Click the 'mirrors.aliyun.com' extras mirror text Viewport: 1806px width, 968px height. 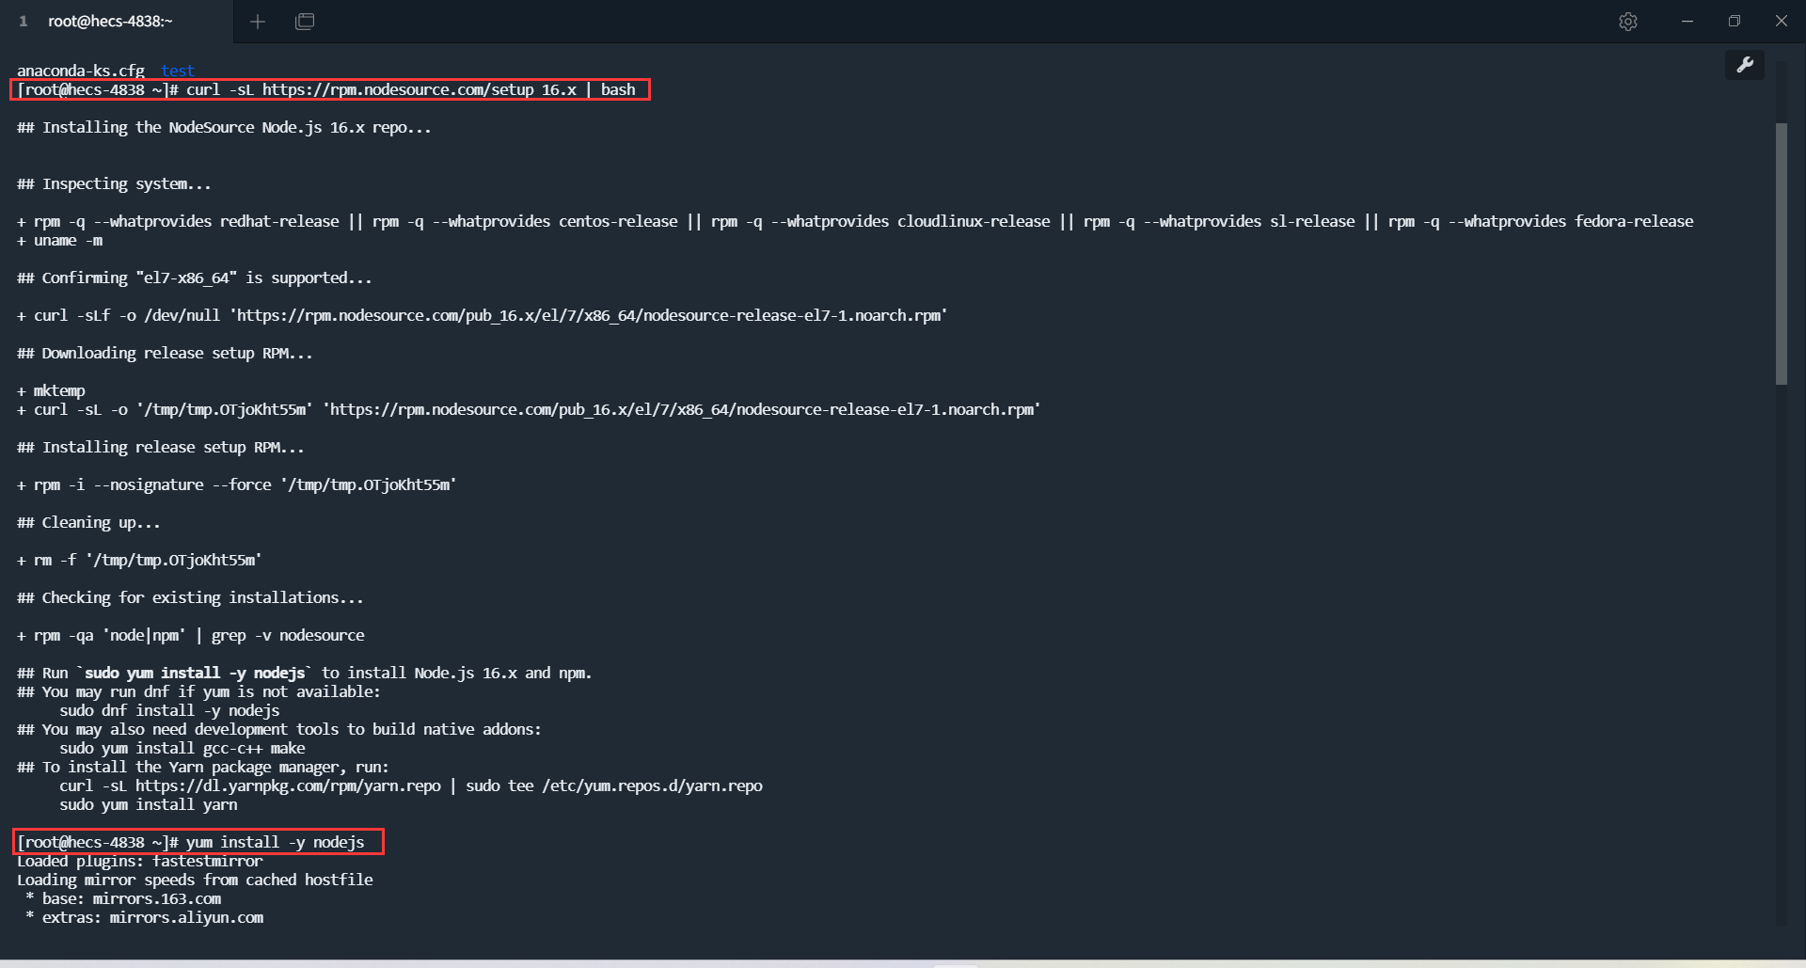tap(186, 918)
